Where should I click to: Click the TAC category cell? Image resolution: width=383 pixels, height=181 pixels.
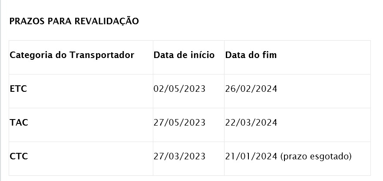coord(19,123)
